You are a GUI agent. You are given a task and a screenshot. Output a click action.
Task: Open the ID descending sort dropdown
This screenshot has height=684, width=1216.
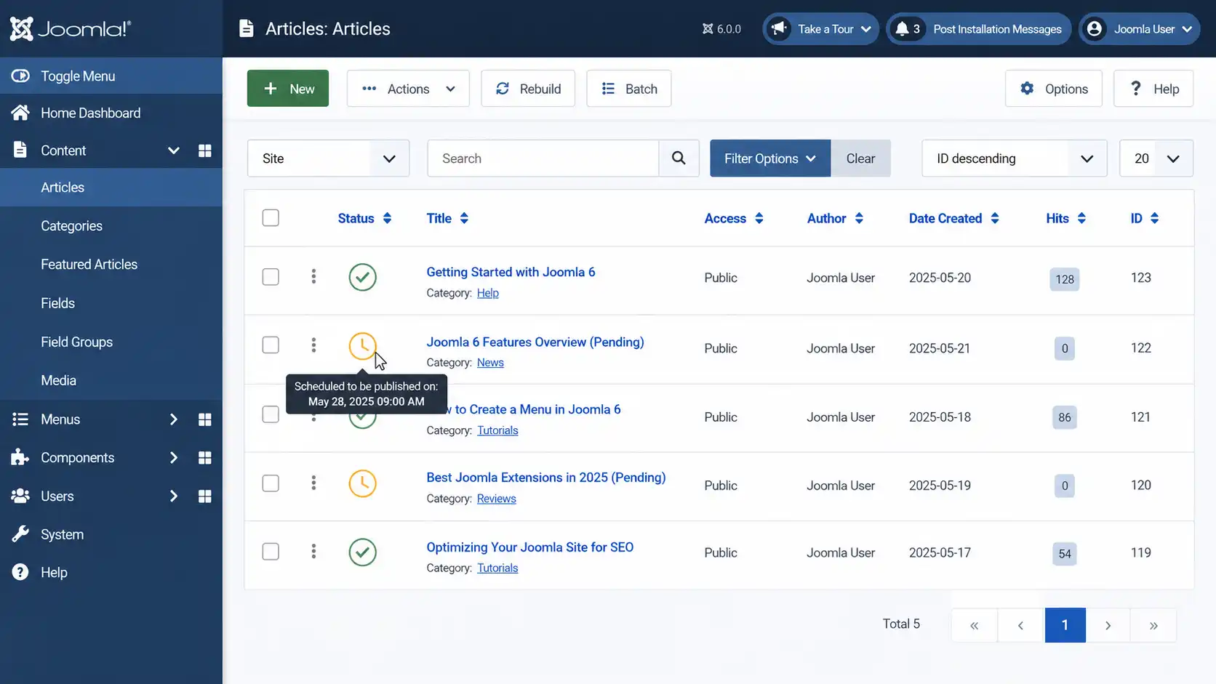point(1015,158)
